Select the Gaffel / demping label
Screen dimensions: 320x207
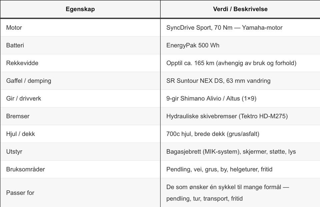click(28, 81)
